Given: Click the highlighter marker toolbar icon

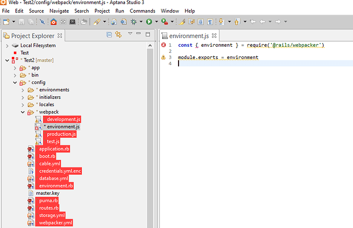Looking at the screenshot, I should tap(182, 22).
